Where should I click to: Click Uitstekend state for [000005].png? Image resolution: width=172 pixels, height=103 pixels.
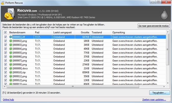click(97, 53)
